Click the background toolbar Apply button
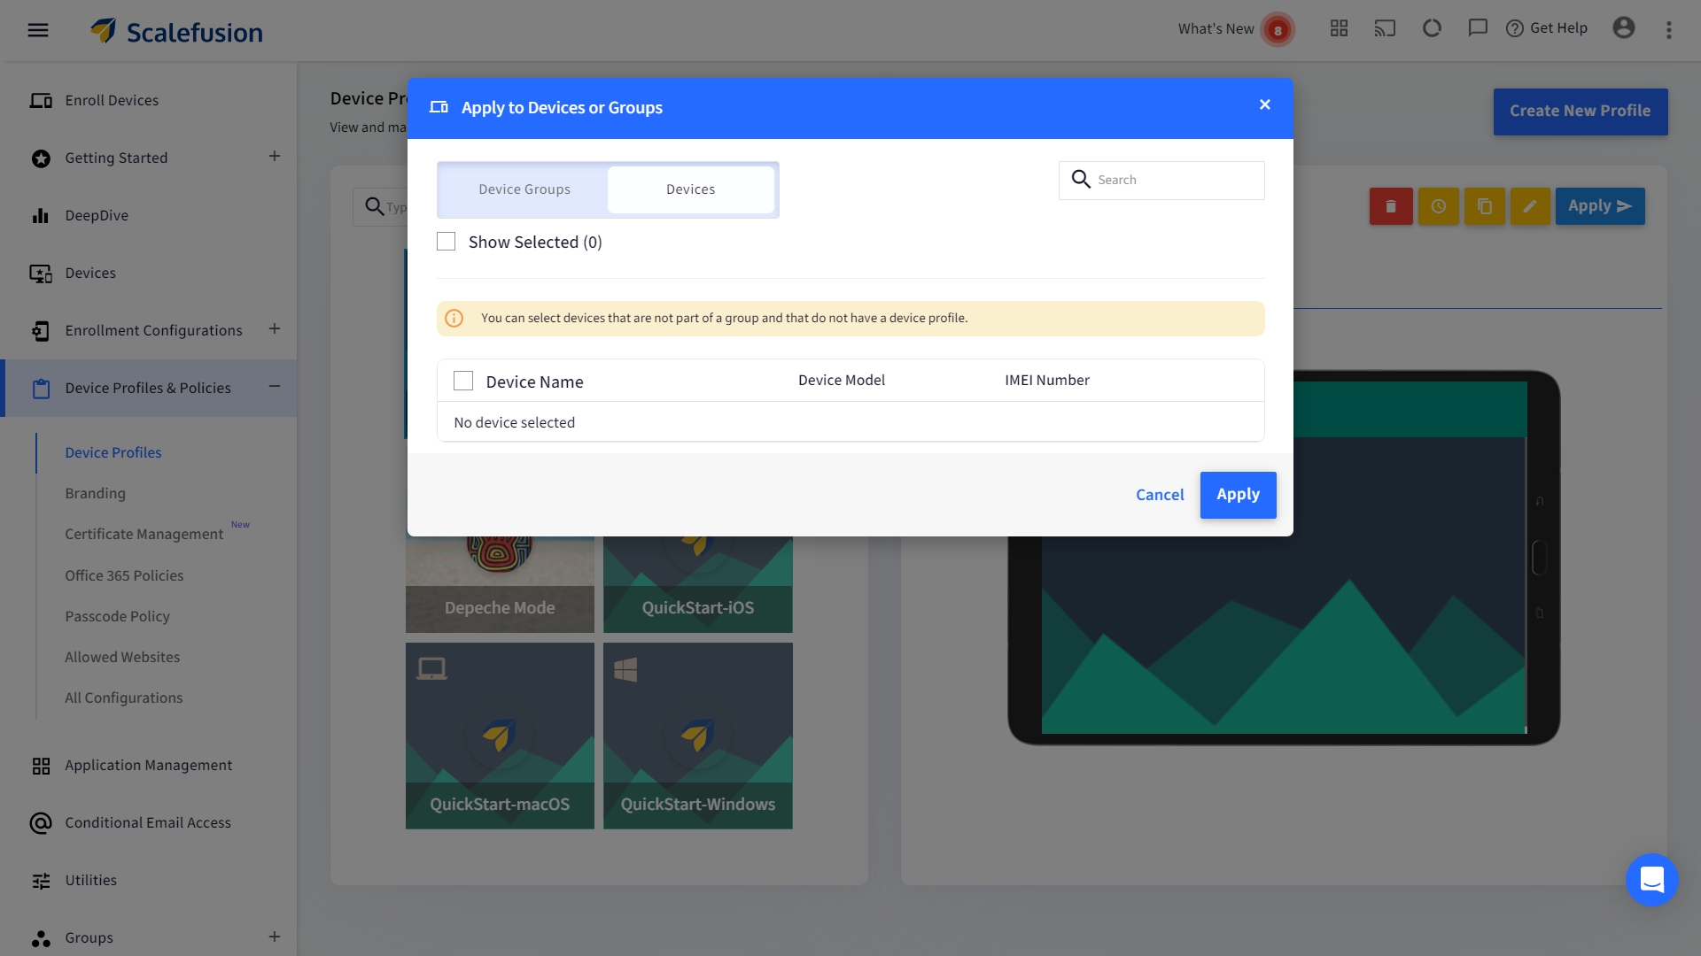Screen dimensions: 1701x956 (x=1600, y=206)
